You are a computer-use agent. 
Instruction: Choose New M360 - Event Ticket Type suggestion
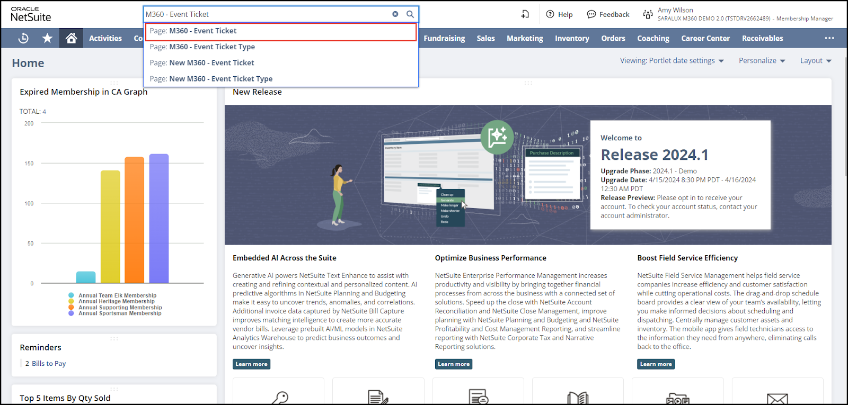point(220,79)
